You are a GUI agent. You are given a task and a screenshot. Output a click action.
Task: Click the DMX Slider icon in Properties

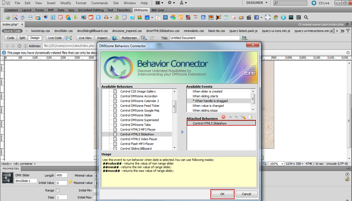8,178
